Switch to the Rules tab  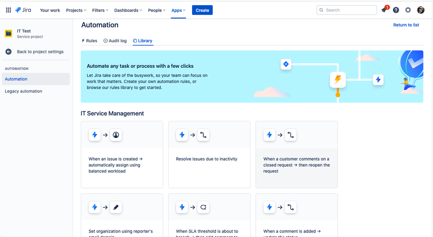pos(89,41)
